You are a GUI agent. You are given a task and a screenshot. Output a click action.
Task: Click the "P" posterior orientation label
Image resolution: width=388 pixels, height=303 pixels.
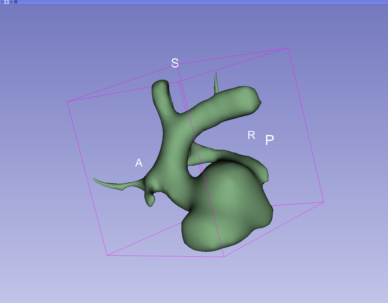(269, 140)
